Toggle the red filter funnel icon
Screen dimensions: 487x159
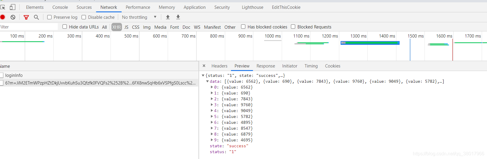[x=26, y=17]
